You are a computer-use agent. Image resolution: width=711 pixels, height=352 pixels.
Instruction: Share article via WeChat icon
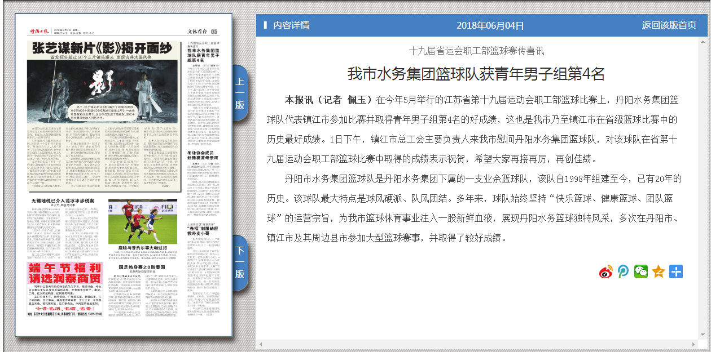point(641,271)
